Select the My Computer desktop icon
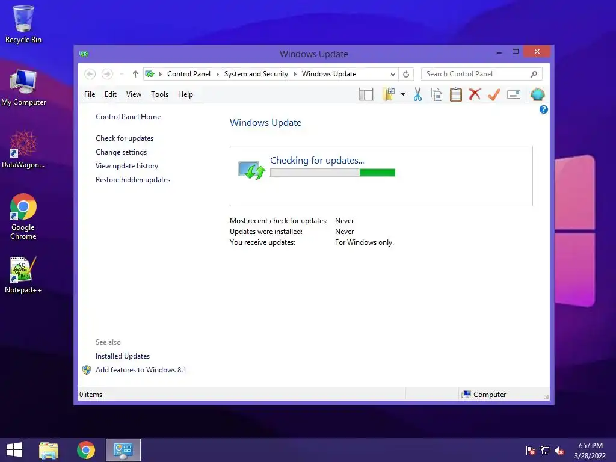This screenshot has height=462, width=616. tap(23, 88)
